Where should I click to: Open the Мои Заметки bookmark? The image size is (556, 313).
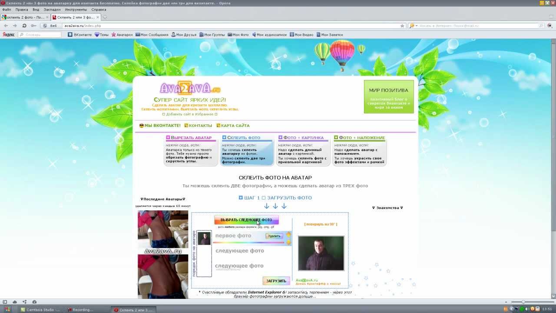[x=329, y=35]
